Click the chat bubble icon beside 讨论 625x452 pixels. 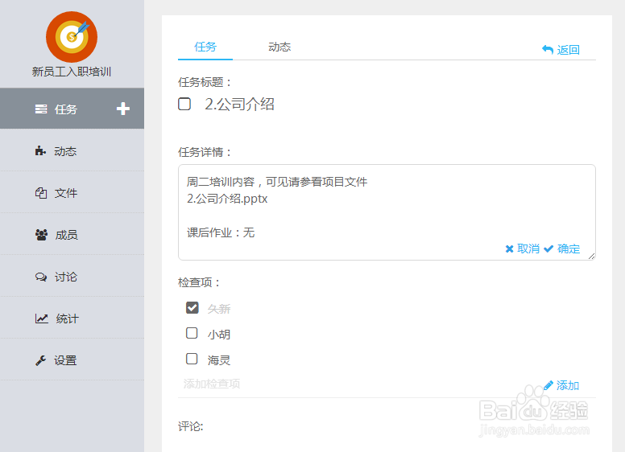coord(41,277)
